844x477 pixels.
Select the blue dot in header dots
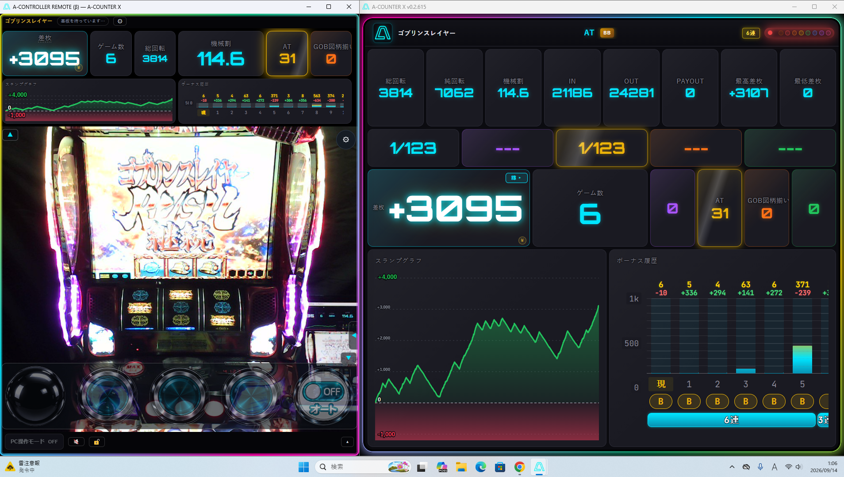coord(815,33)
